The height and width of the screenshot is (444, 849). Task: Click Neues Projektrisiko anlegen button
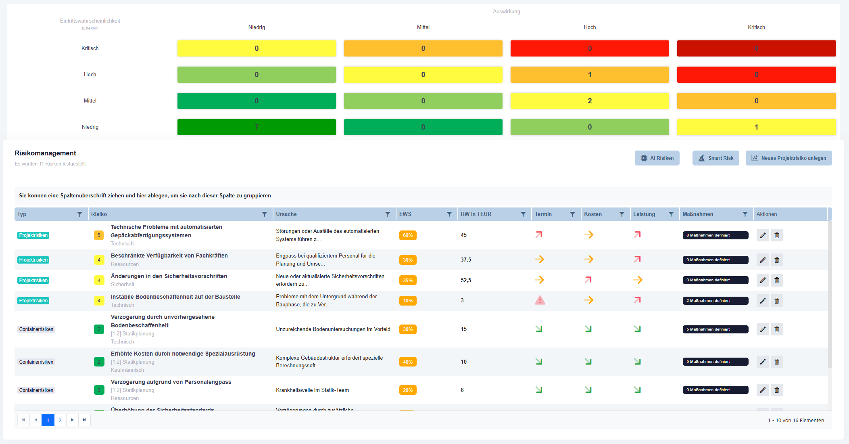pyautogui.click(x=789, y=158)
